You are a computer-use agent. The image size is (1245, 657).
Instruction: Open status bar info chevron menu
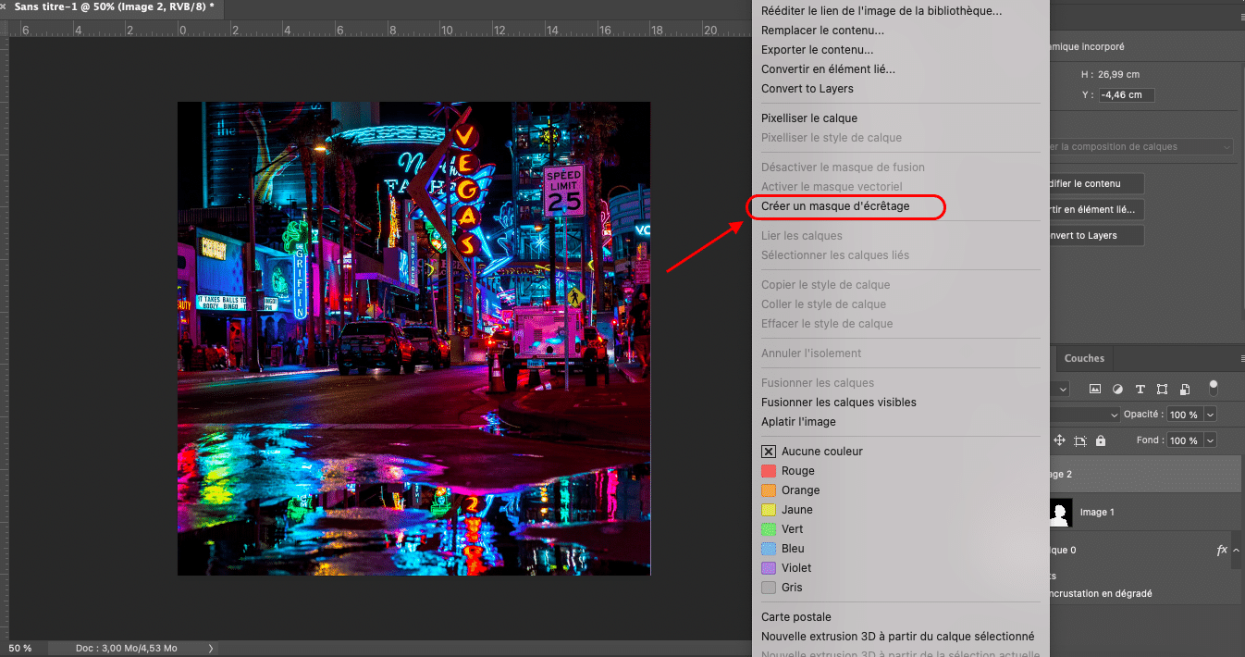pos(211,649)
